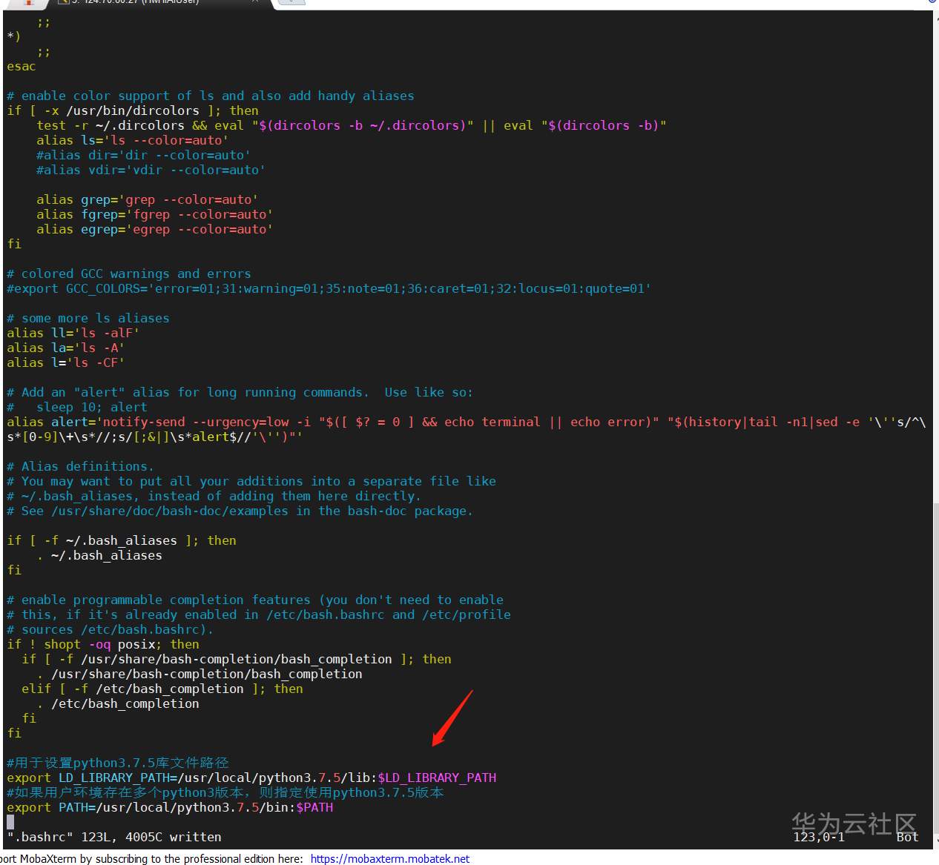The height and width of the screenshot is (865, 939).
Task: Click status message ".bashrc" 123L, 4005C written
Action: tap(114, 837)
